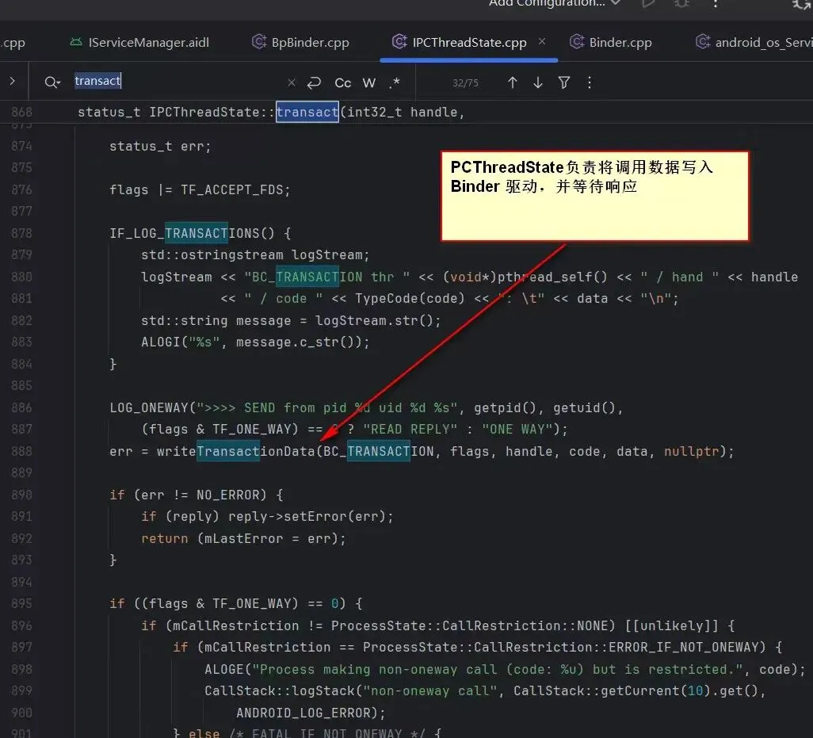Click the file icon on Binder.cpp tab
This screenshot has height=738, width=813.
click(577, 41)
